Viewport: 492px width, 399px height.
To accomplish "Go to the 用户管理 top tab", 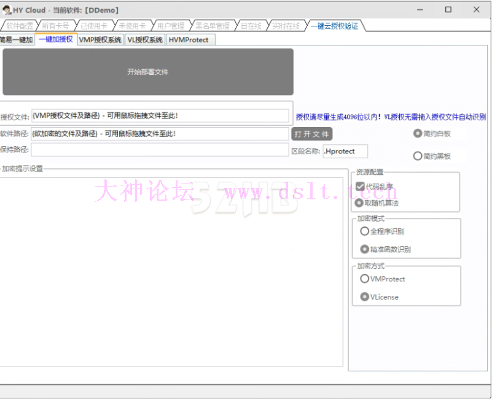I will pyautogui.click(x=170, y=26).
